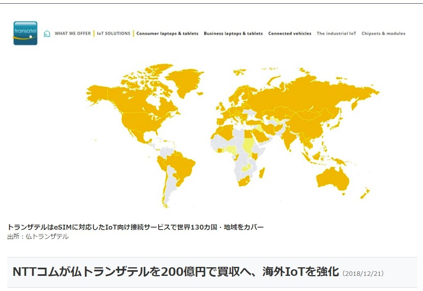
Task: Click the map caption about 130カ国 coverage
Action: tap(135, 227)
